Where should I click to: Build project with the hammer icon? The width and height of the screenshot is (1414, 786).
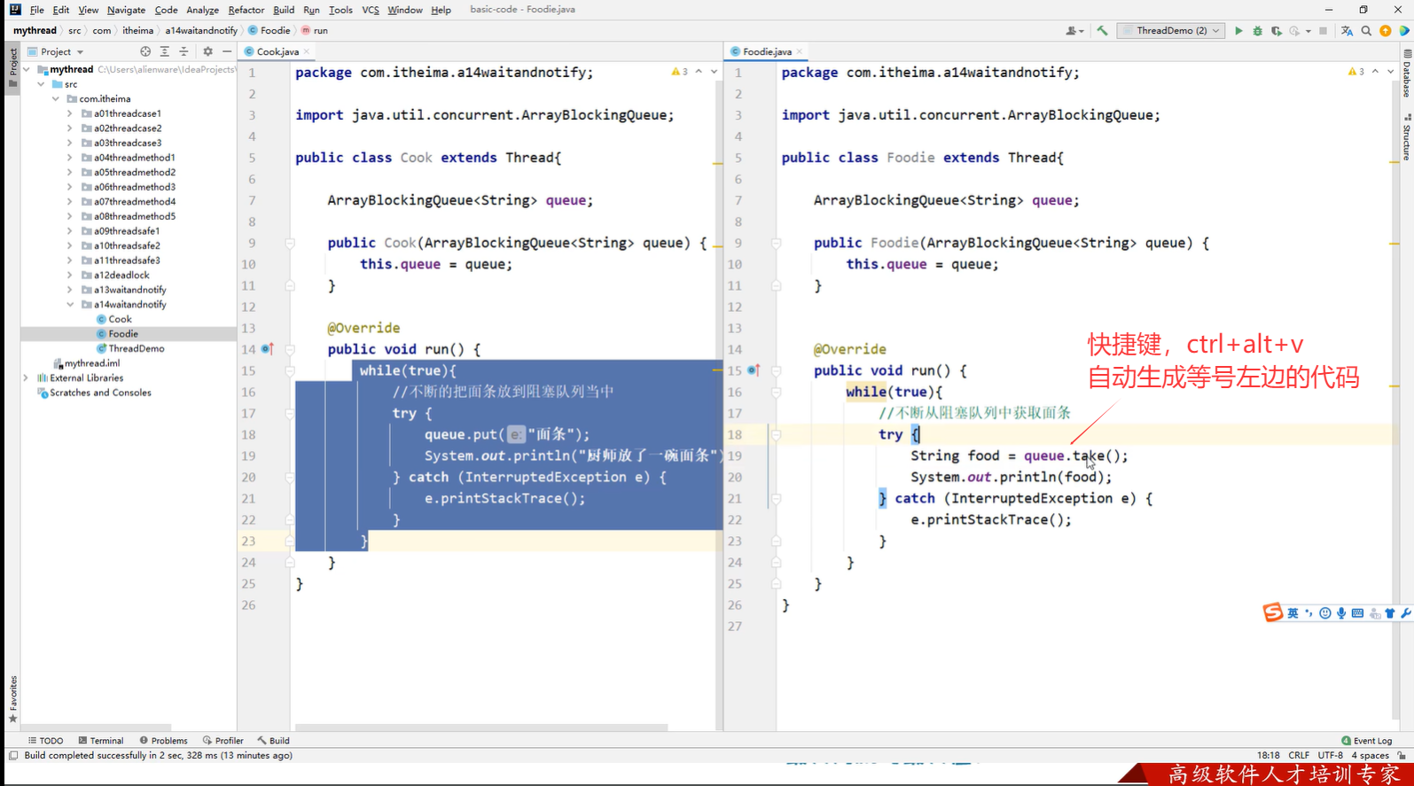[1102, 31]
